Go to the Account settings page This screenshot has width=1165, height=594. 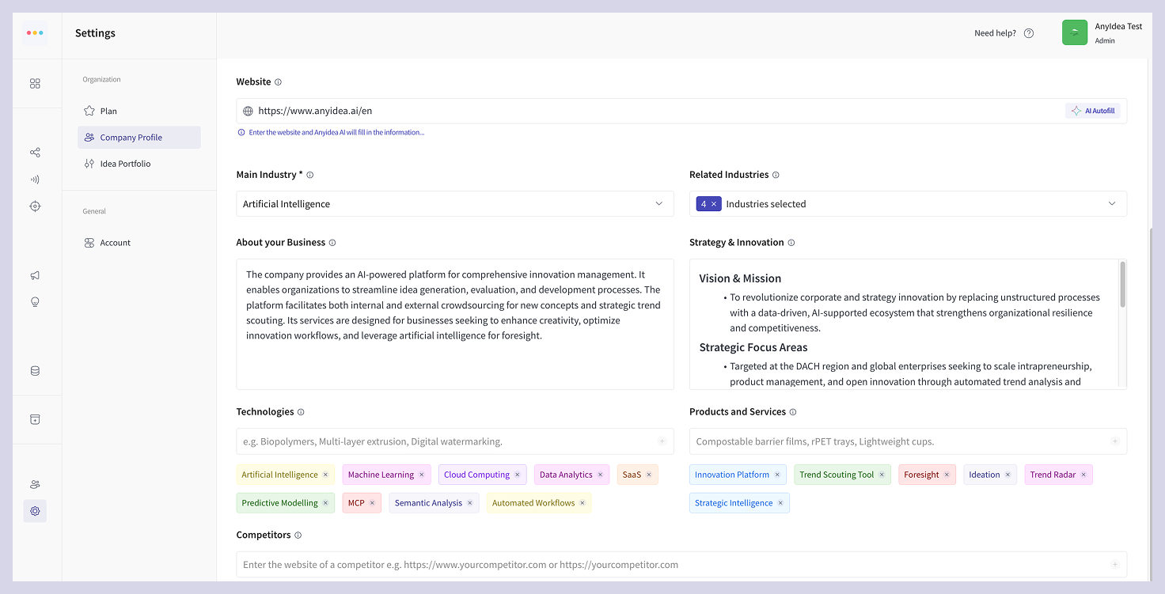pyautogui.click(x=115, y=243)
